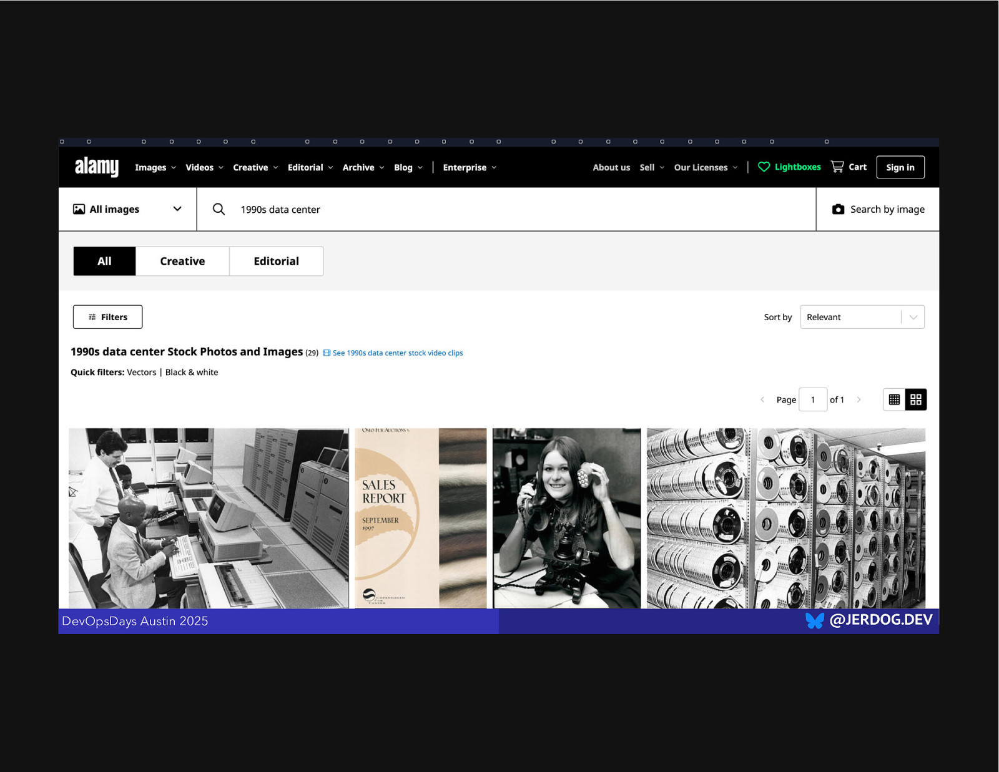Open the Videos dropdown menu
The width and height of the screenshot is (999, 772).
pos(204,167)
